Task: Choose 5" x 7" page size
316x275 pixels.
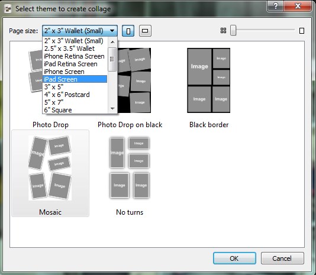Action: (x=75, y=102)
